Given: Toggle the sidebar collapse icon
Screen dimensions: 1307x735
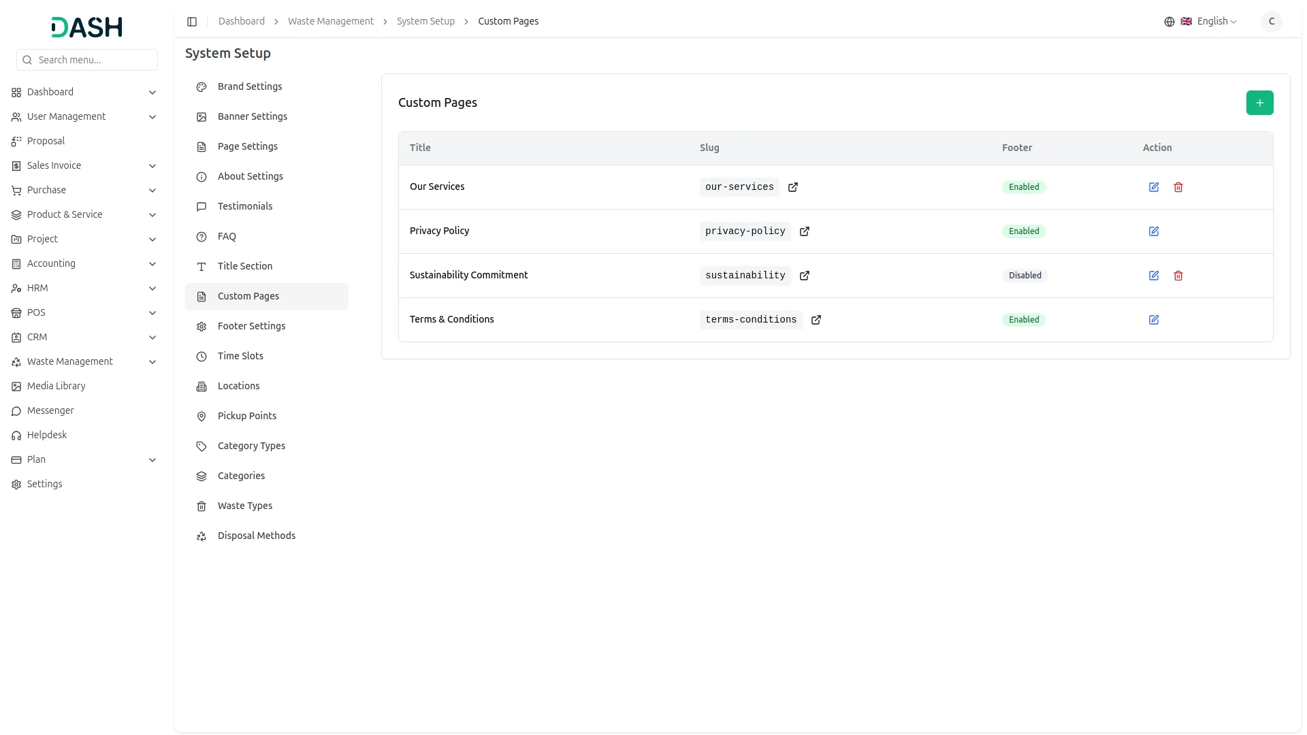Looking at the screenshot, I should pos(192,22).
